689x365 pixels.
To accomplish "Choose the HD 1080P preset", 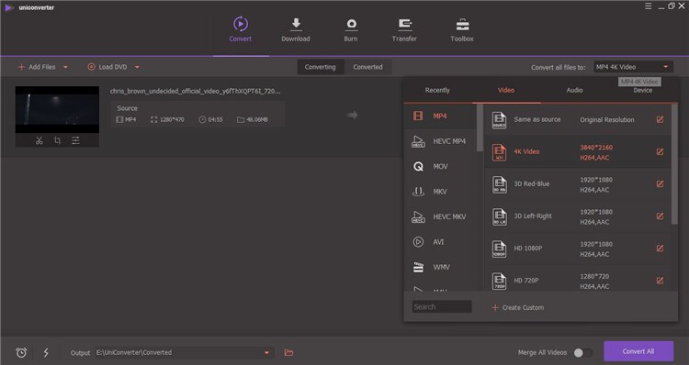I will (578, 249).
